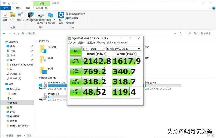Viewport: 216px width, 138px height.
Task: Open 打开设置 gear icon
Action: 61,18
